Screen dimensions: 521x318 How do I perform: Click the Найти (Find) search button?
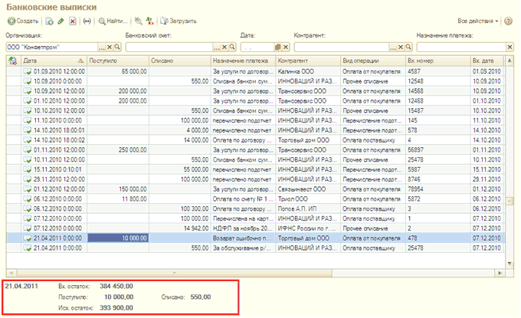tap(113, 21)
